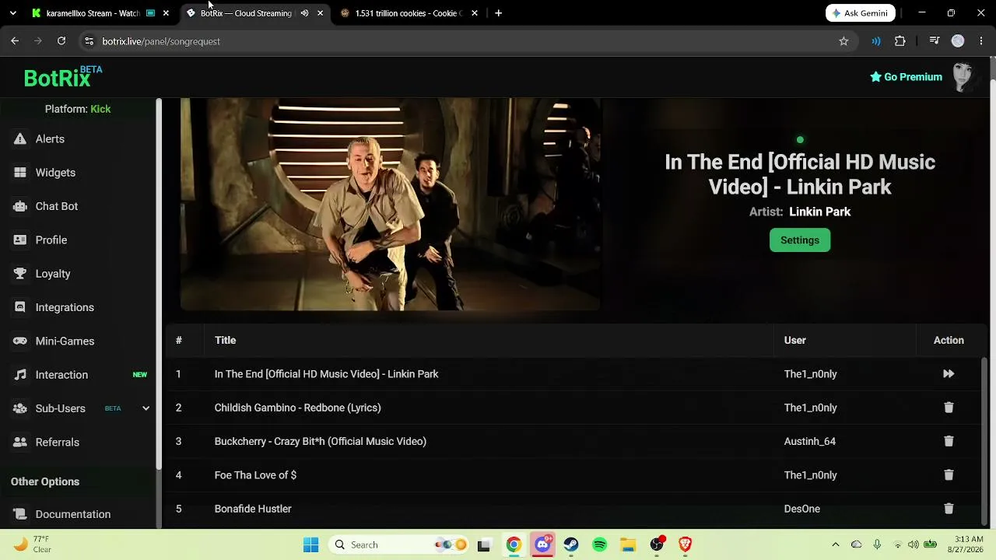
Task: Show hidden system tray icons
Action: point(836,544)
